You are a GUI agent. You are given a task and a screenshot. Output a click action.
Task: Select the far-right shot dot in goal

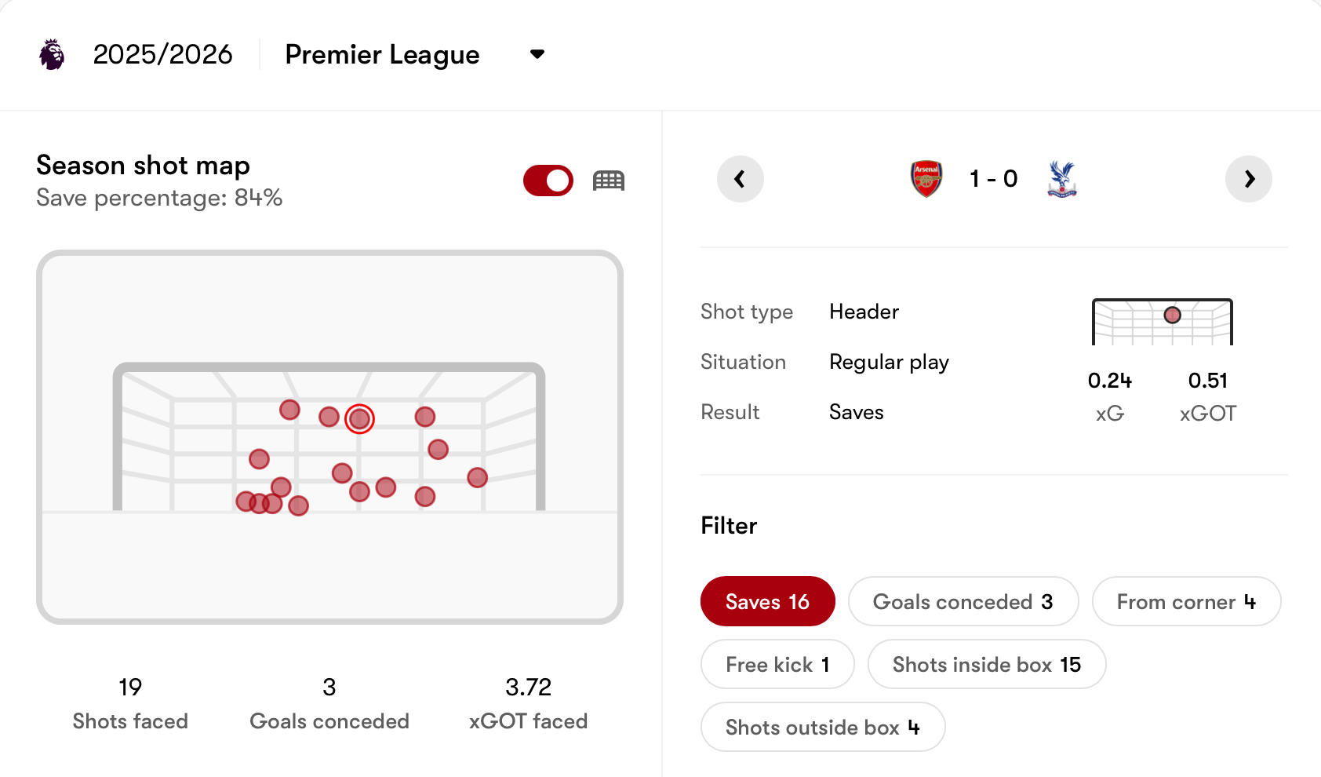(x=477, y=477)
